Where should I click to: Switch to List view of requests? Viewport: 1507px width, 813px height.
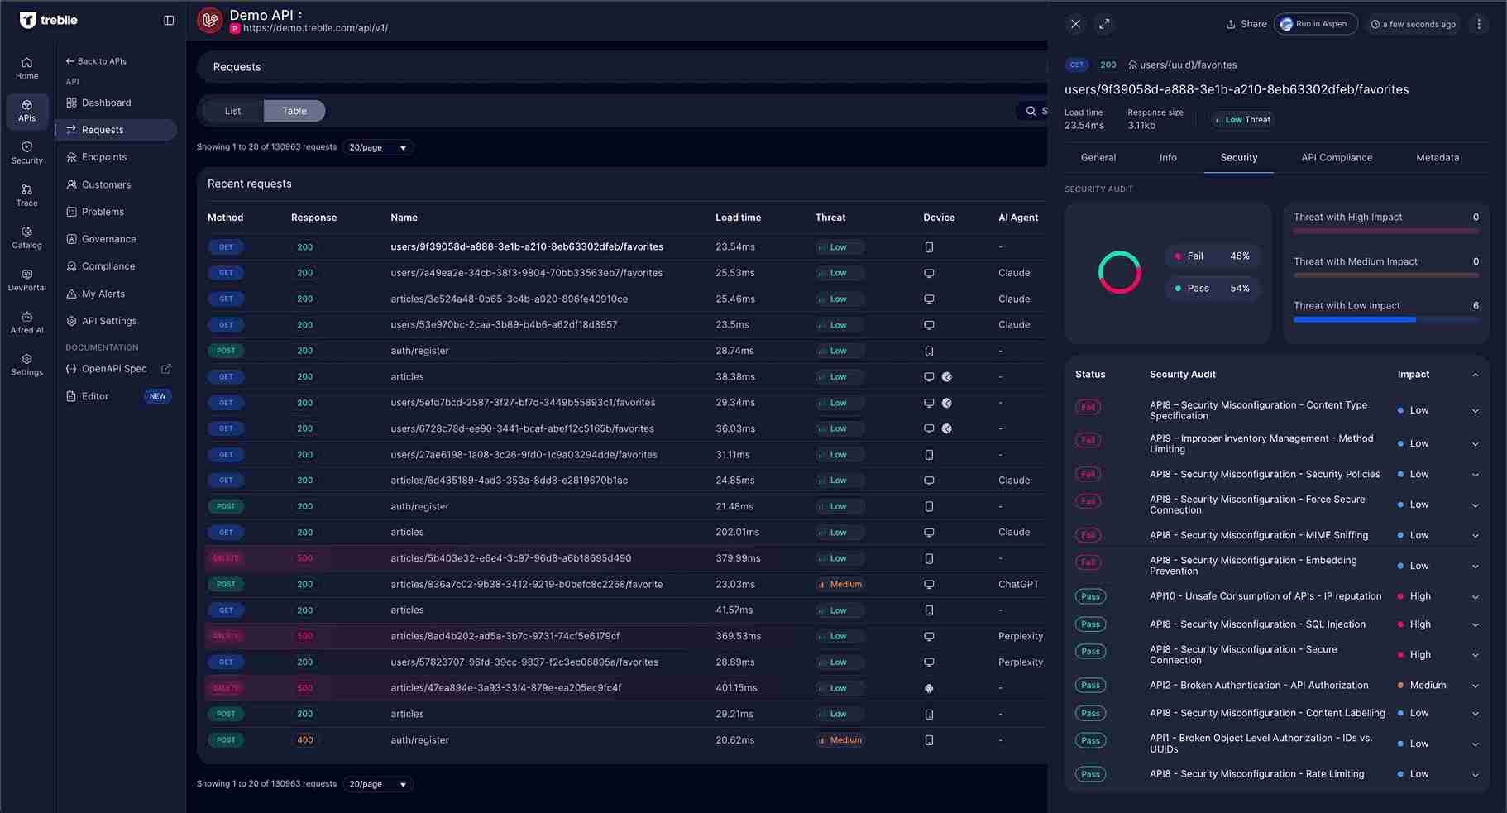pos(232,110)
